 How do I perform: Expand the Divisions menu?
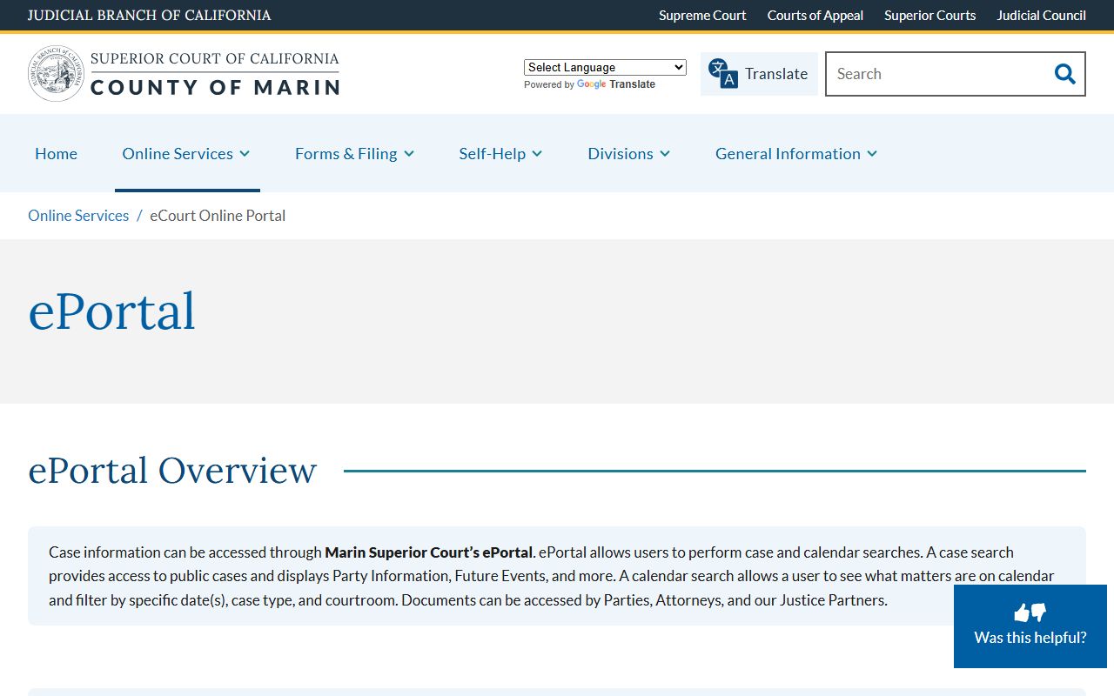click(x=628, y=153)
